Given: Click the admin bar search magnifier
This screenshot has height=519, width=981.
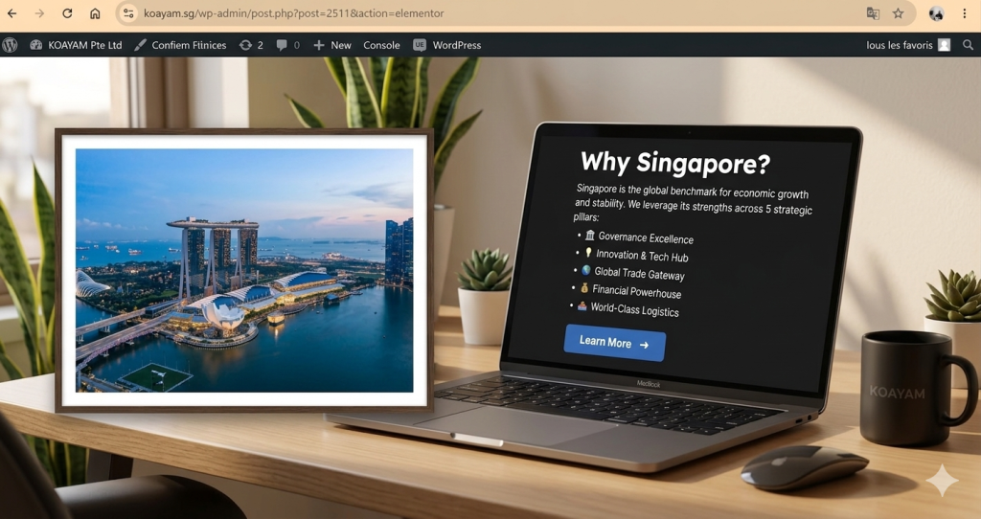Looking at the screenshot, I should pyautogui.click(x=968, y=45).
